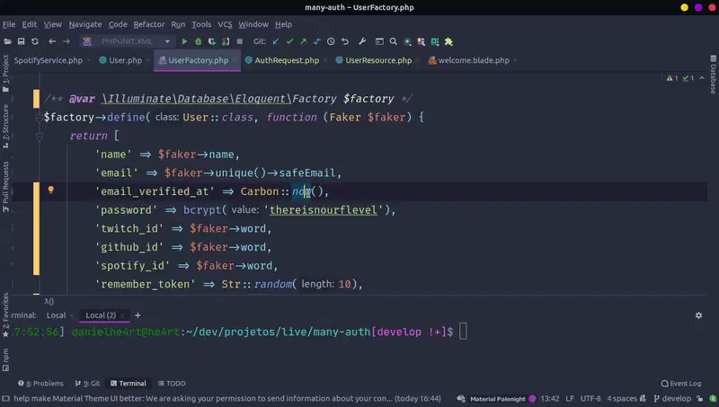Navigate Back with the left arrow

[x=52, y=41]
